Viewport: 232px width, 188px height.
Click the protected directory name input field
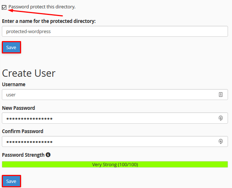click(x=115, y=31)
